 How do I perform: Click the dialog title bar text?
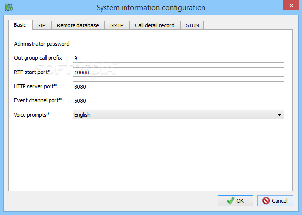click(151, 8)
